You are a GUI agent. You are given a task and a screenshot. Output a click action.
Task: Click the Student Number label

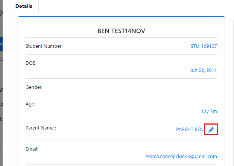pos(44,46)
